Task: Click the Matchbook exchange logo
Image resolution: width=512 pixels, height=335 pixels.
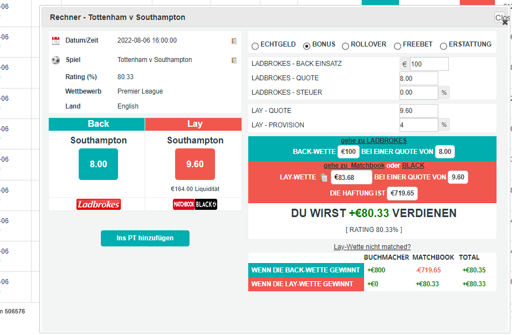Action: point(183,204)
